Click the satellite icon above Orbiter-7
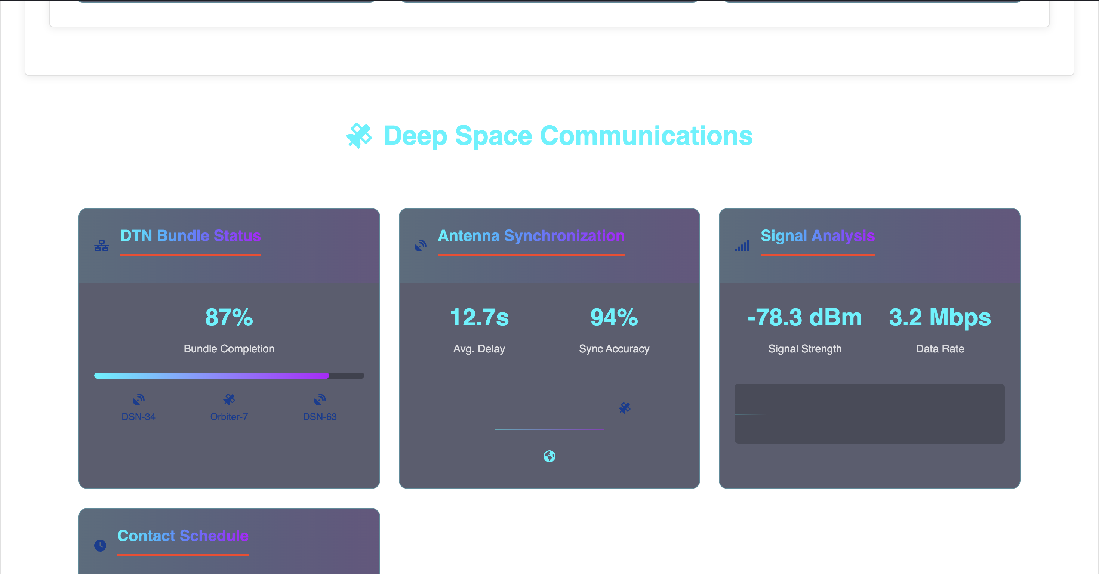Viewport: 1099px width, 574px height. 229,399
